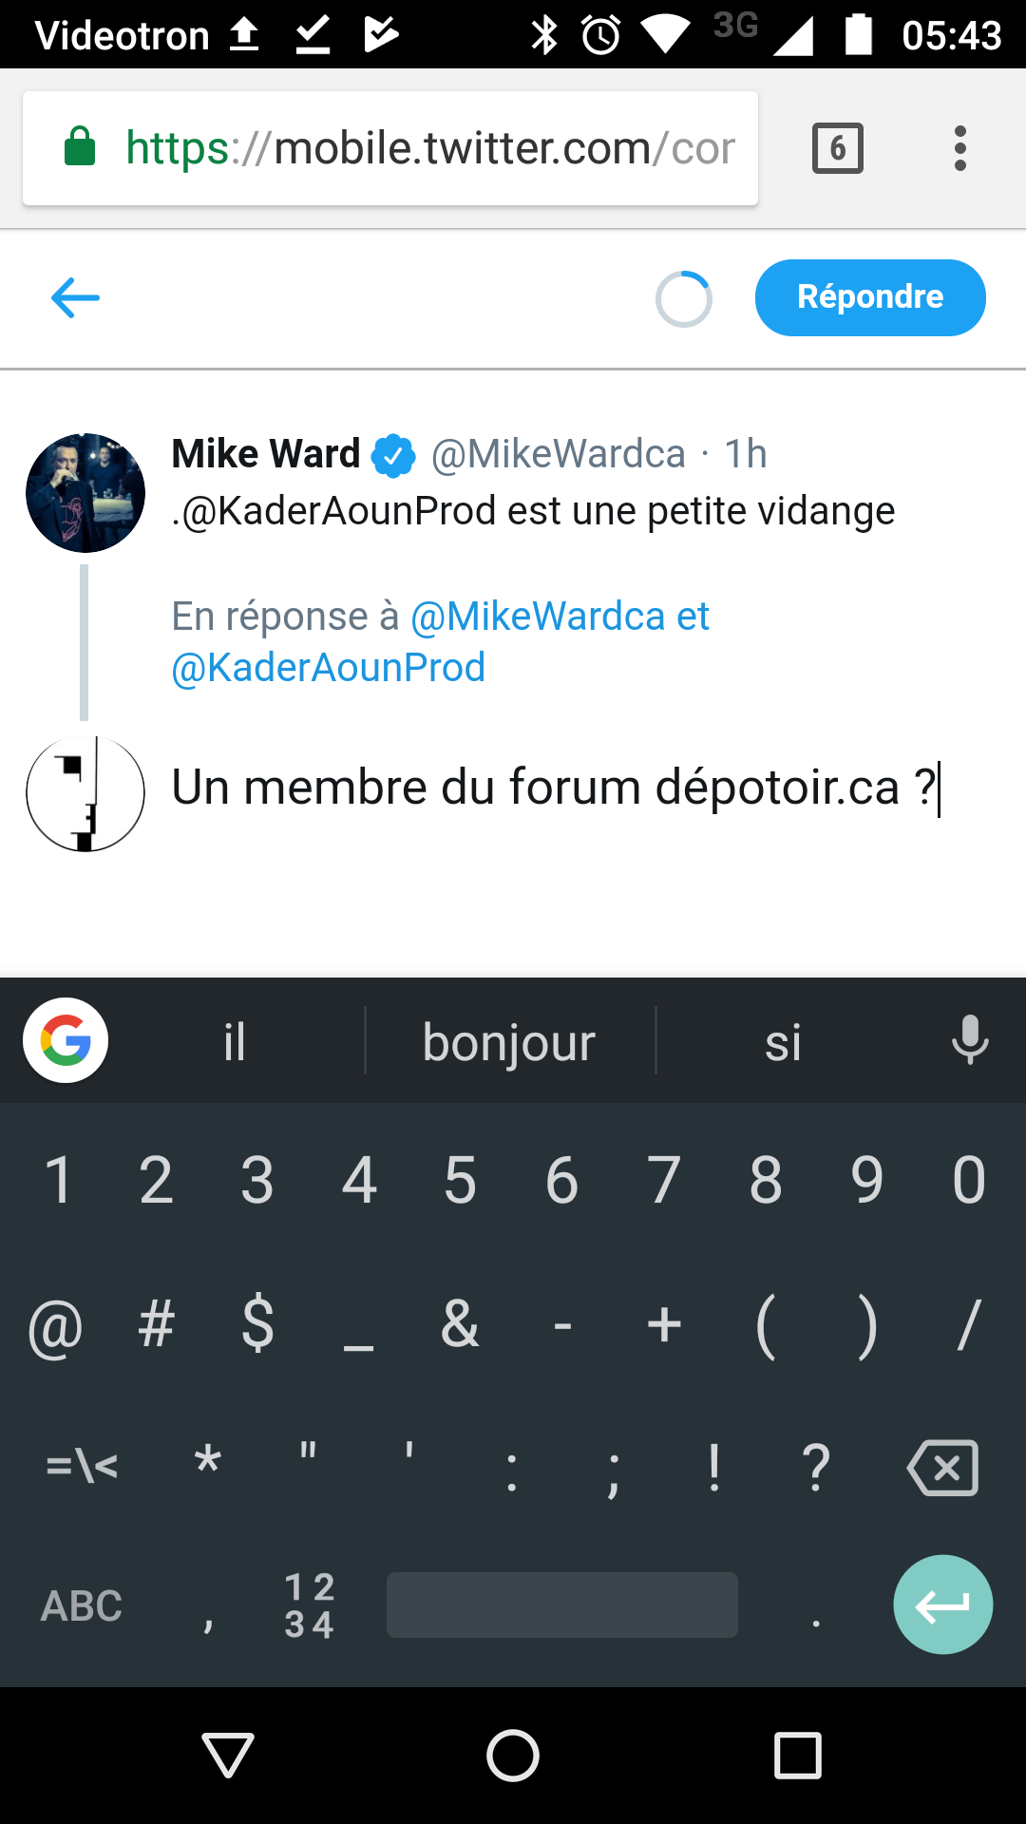Tap the blue back arrow
This screenshot has height=1824, width=1026.
point(75,297)
